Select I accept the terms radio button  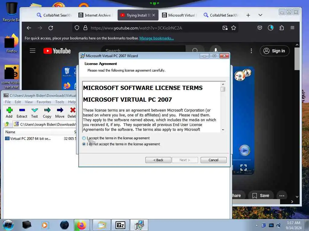84,138
